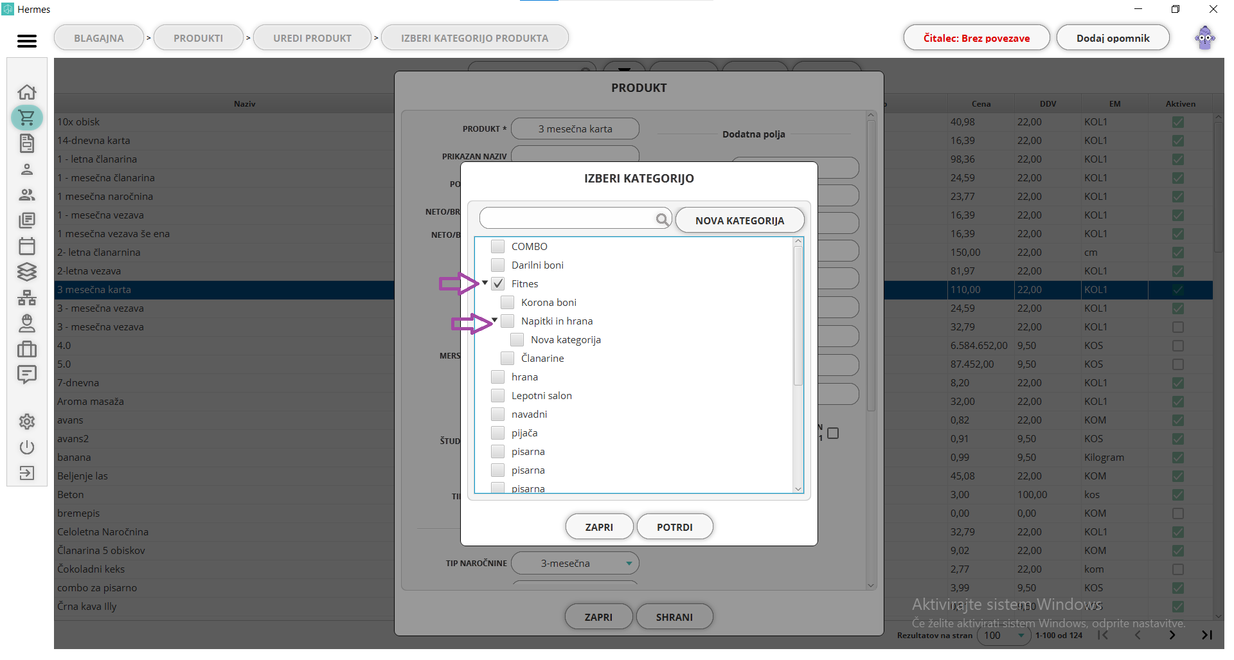Click the purple mascot avatar icon
Image resolution: width=1234 pixels, height=660 pixels.
click(1205, 37)
